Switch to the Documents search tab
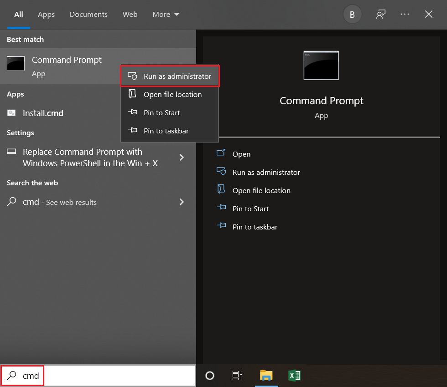Screen dimensions: 447x387 [x=88, y=14]
